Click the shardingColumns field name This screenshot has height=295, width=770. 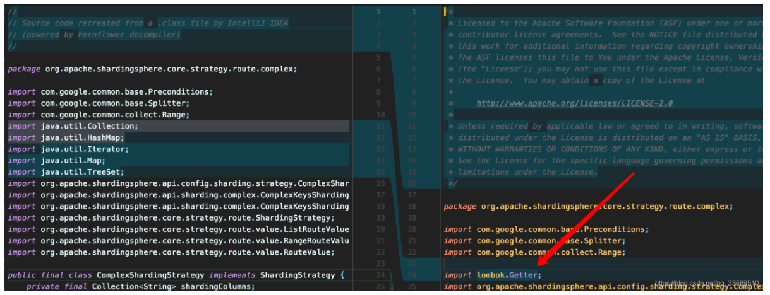pyautogui.click(x=217, y=287)
